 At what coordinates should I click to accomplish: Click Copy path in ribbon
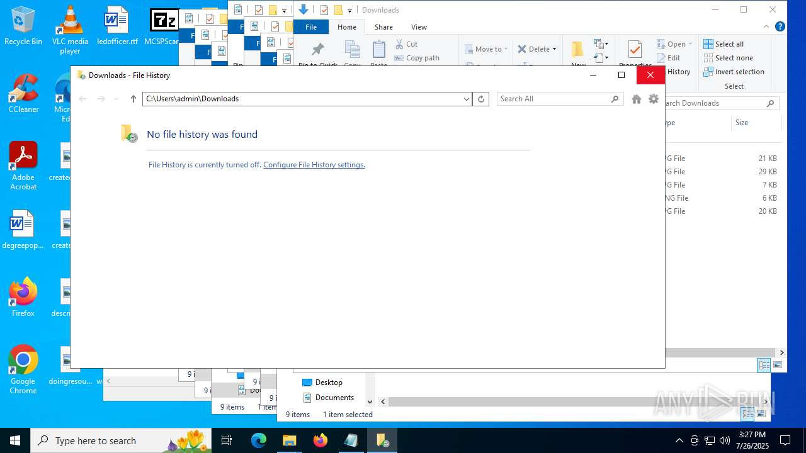click(x=417, y=58)
